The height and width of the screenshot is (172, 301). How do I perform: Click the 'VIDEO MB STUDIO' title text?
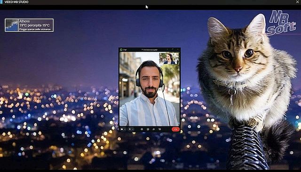tap(16, 2)
